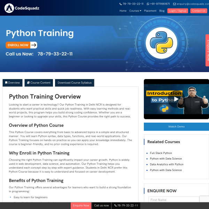This screenshot has width=209, height=209.
Task: Open the Full Stack Python related course
Action: (161, 153)
